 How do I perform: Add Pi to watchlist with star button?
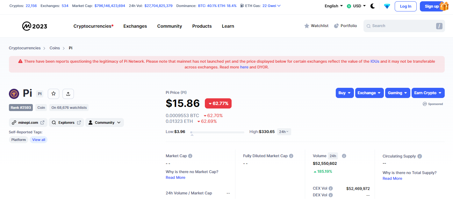[54, 94]
